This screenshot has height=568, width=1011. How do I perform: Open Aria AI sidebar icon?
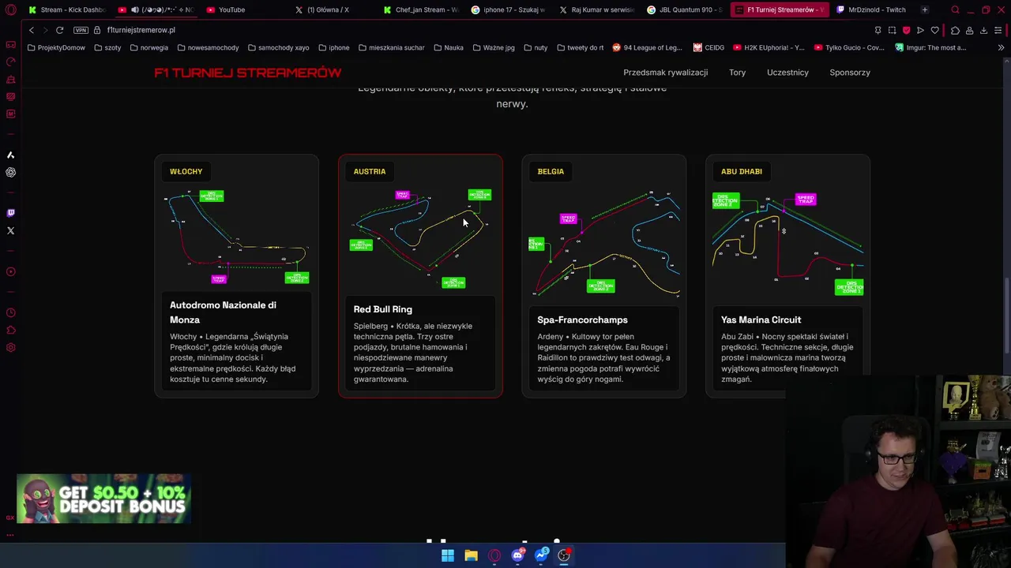tap(10, 155)
